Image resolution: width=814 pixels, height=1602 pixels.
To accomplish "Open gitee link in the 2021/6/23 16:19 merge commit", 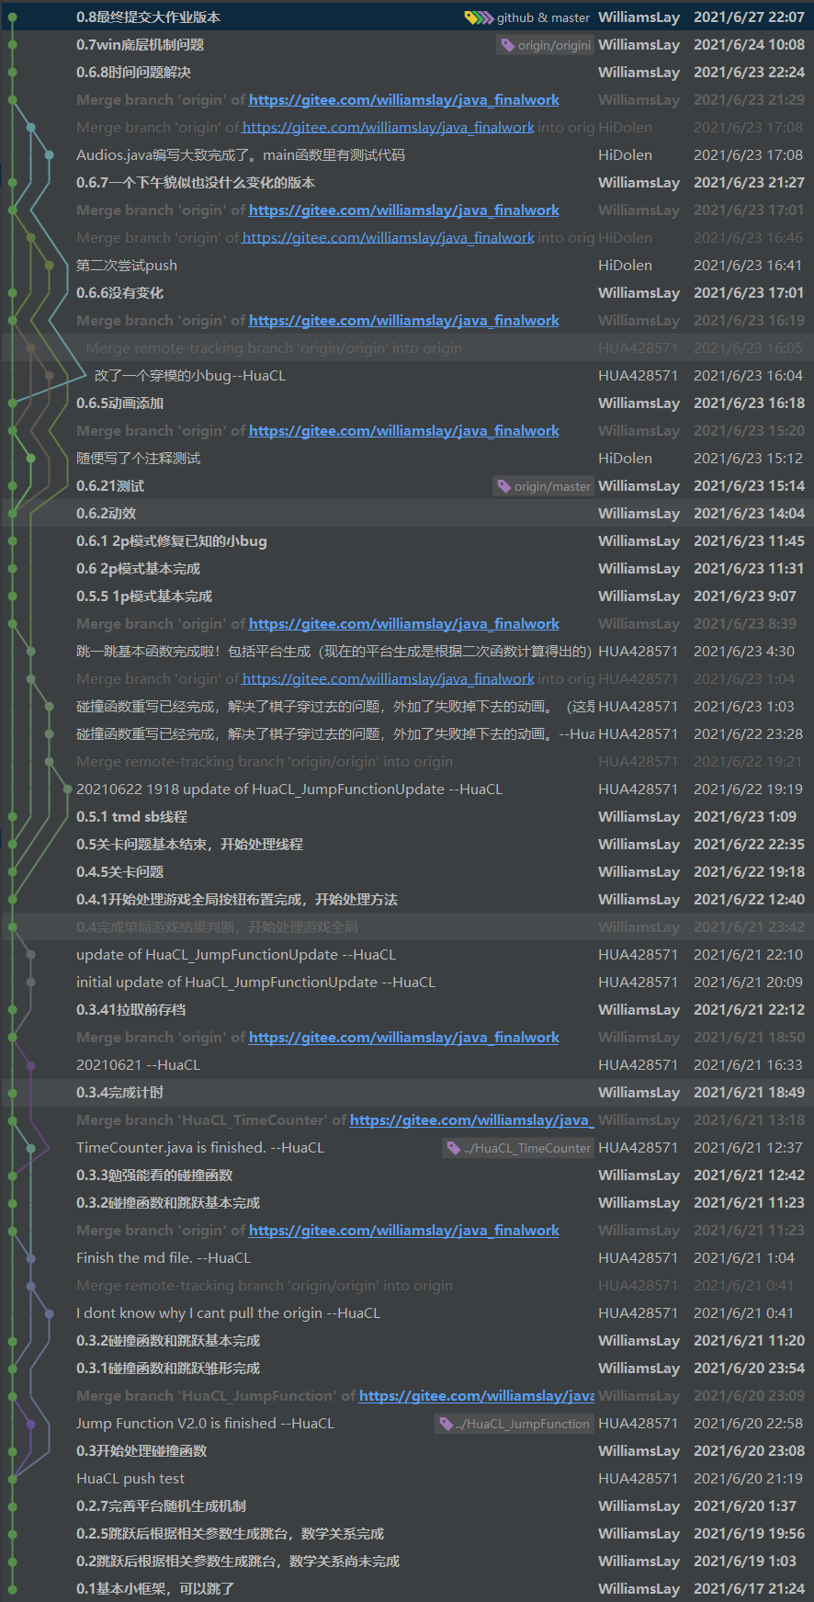I will pyautogui.click(x=403, y=321).
